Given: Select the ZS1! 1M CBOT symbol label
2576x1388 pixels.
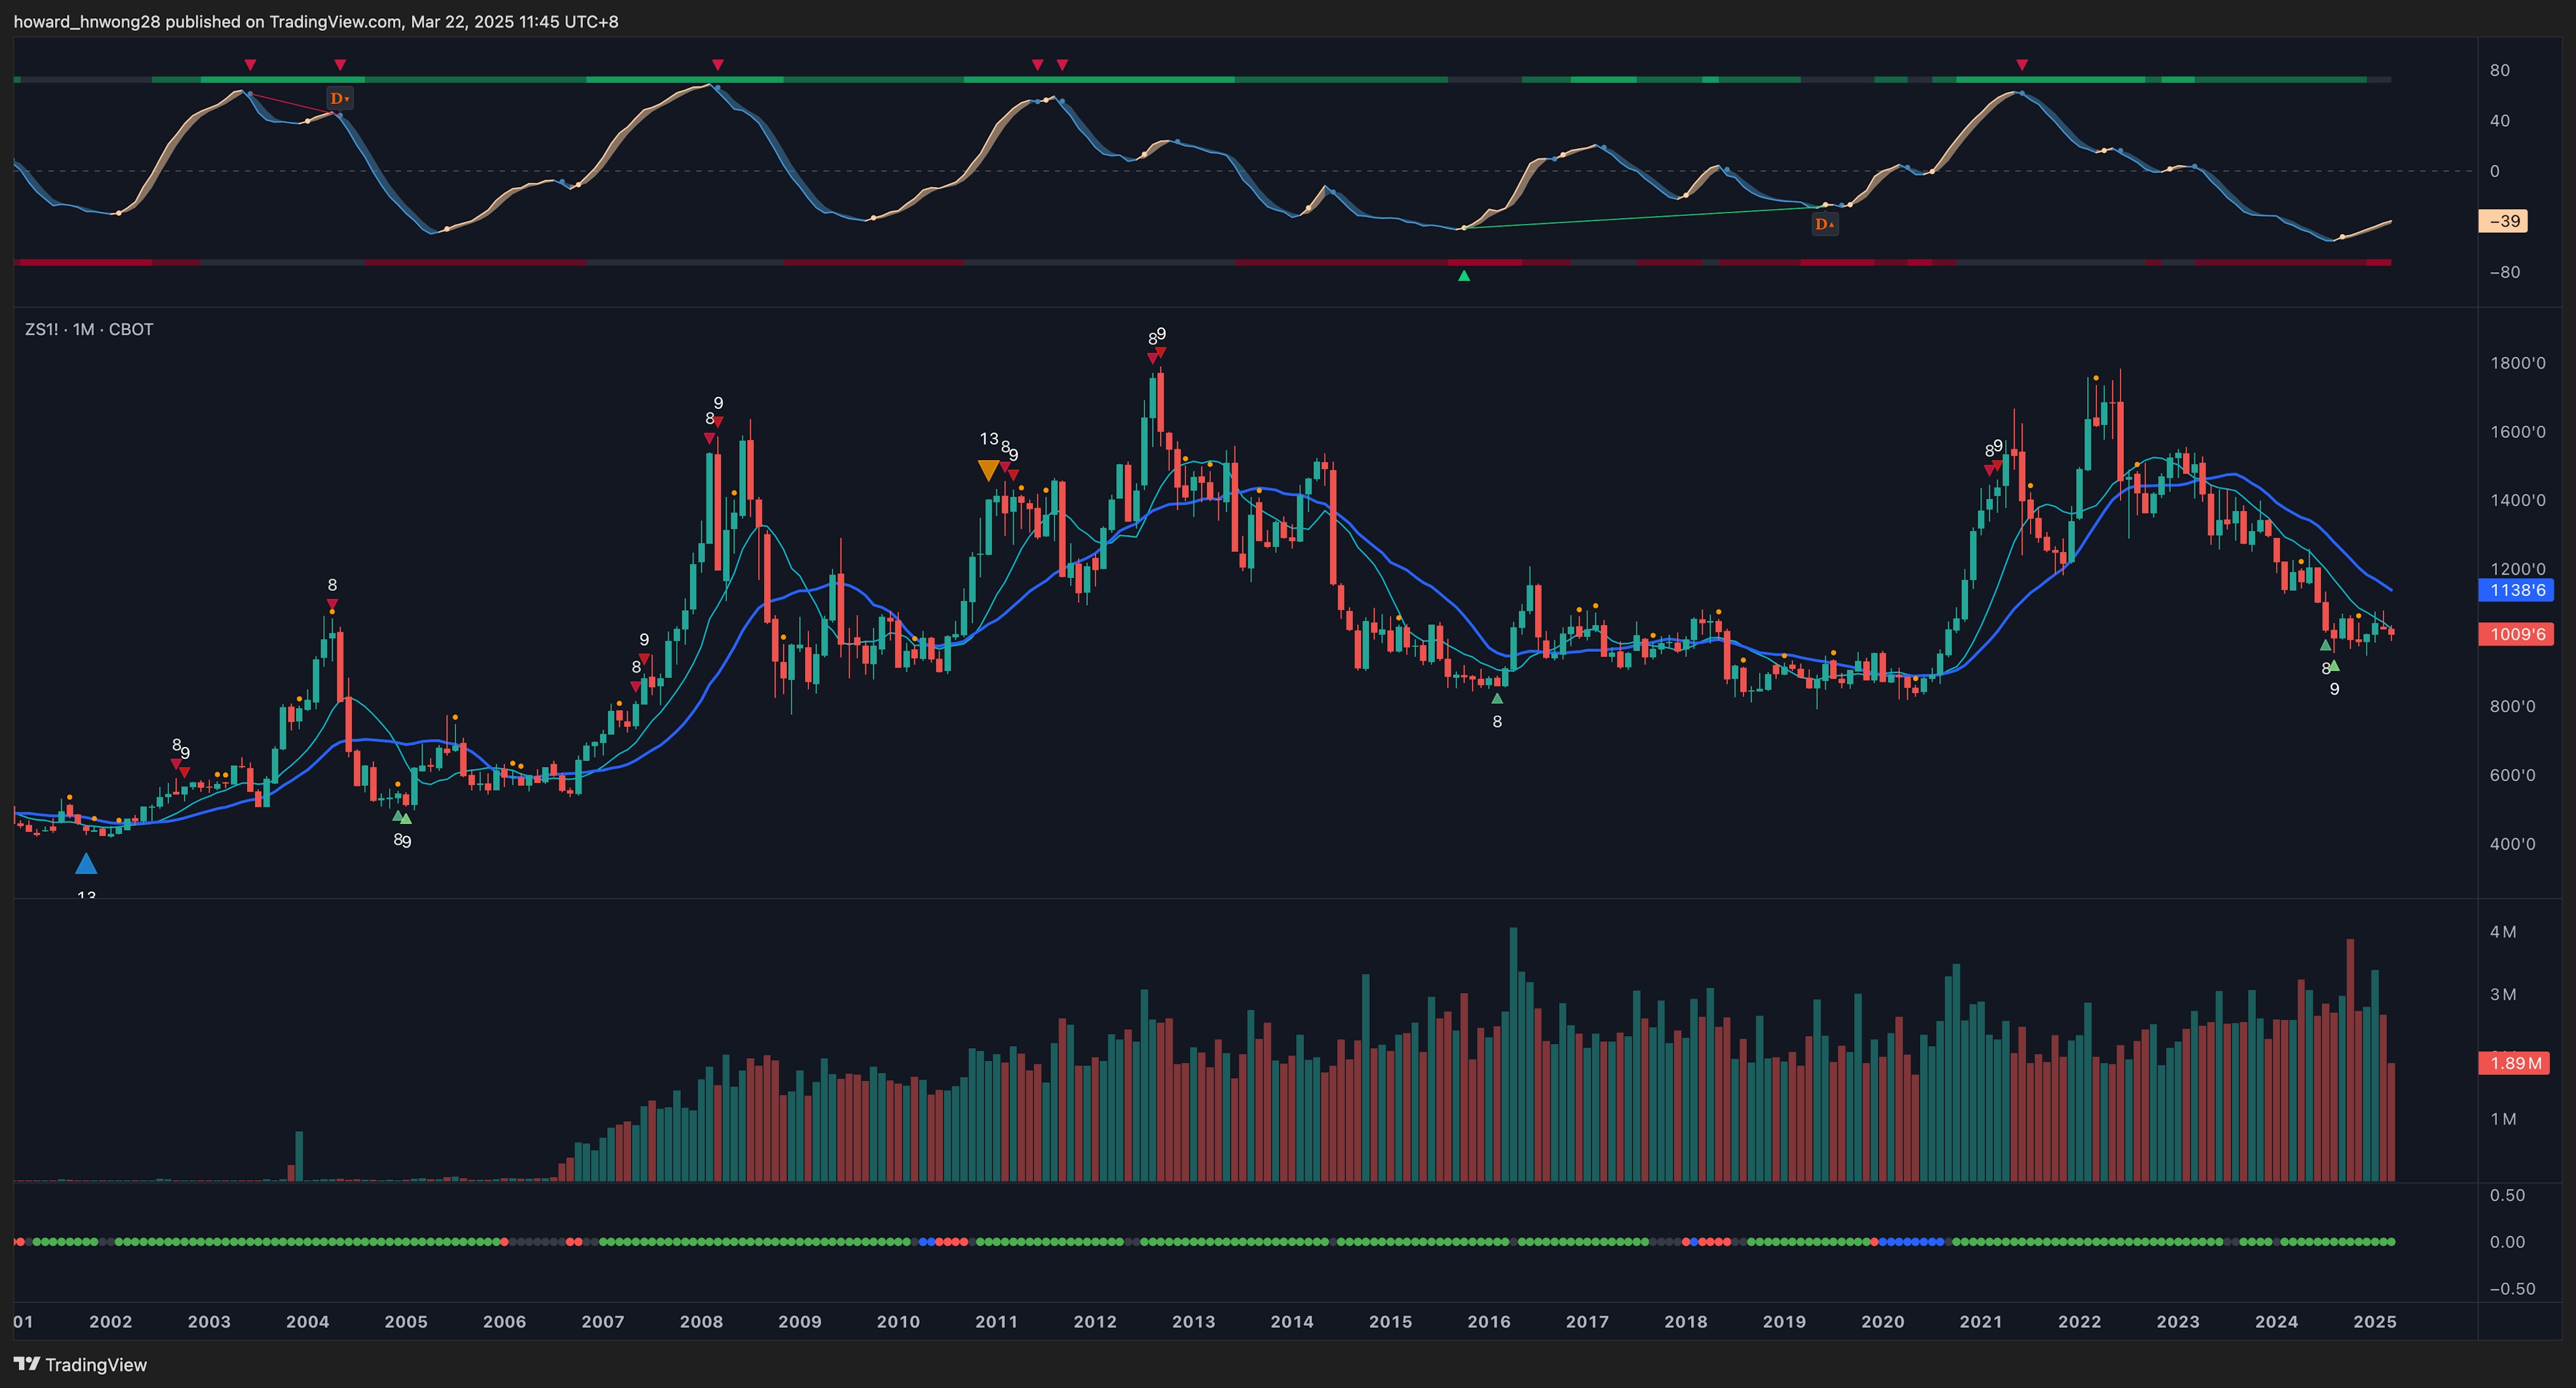Looking at the screenshot, I should click(89, 330).
